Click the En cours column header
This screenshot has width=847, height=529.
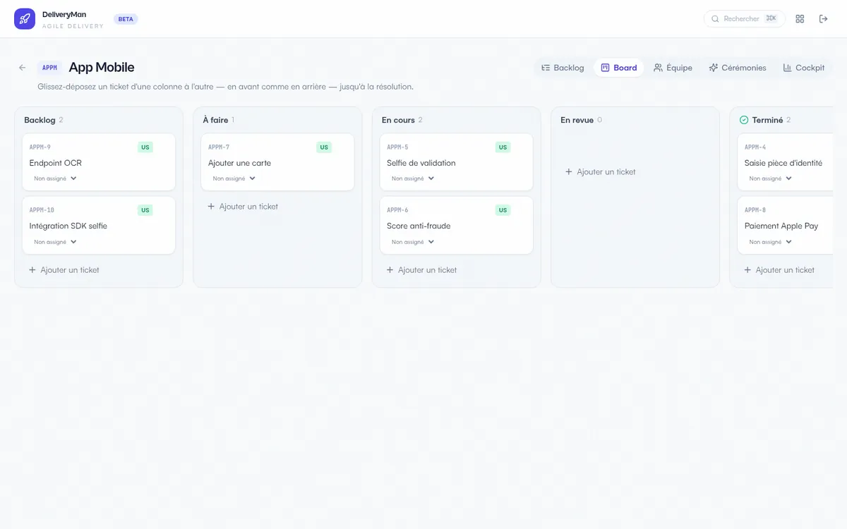tap(398, 120)
